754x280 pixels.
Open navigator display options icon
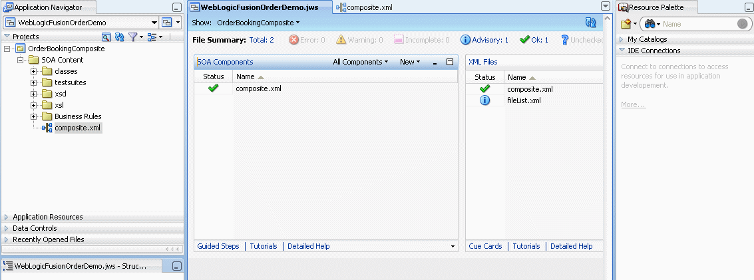tap(152, 37)
